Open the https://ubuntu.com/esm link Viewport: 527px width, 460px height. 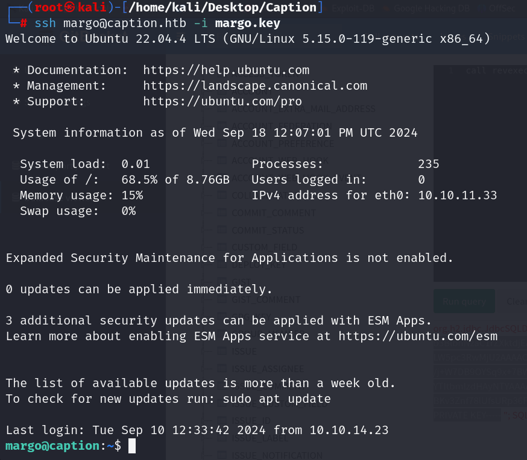tap(418, 336)
